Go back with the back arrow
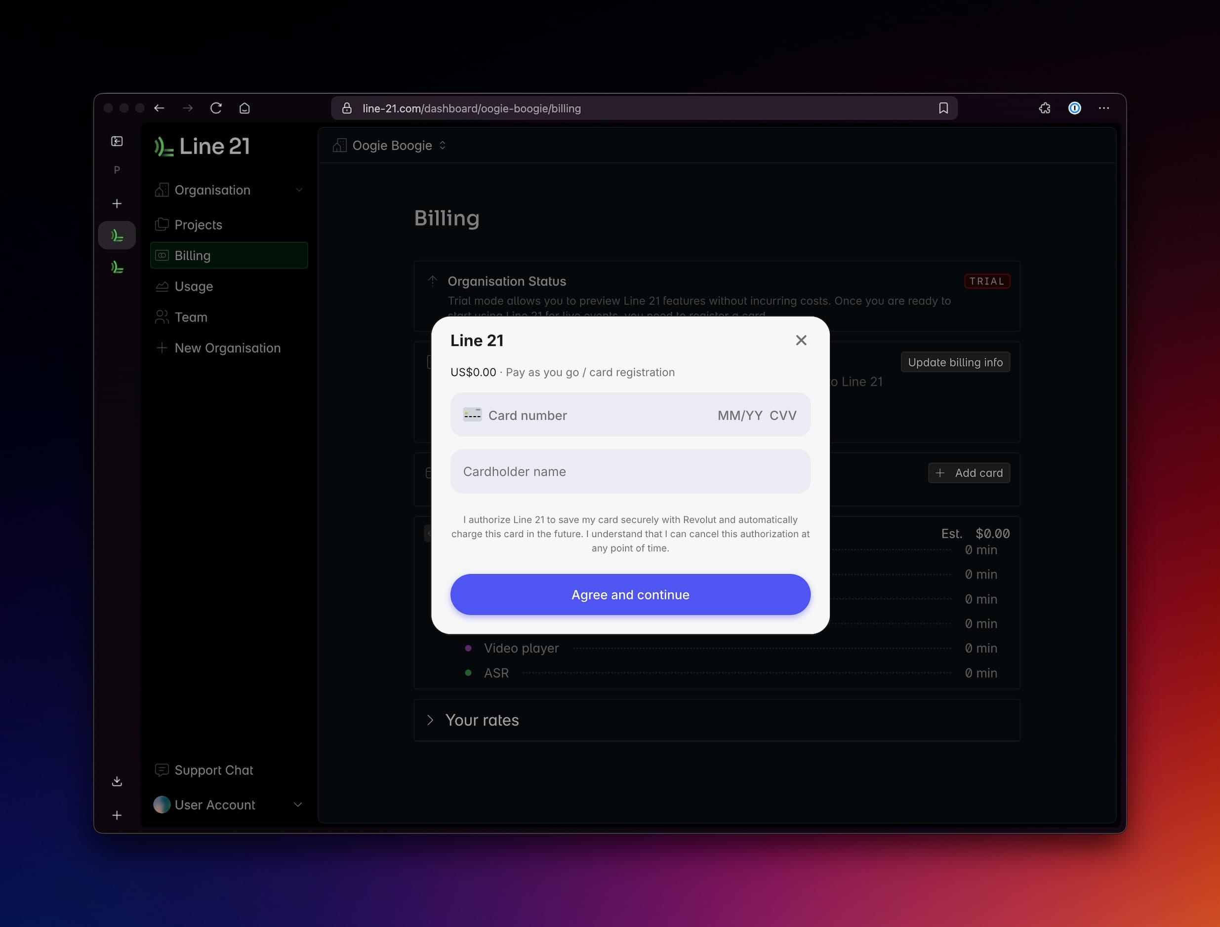This screenshot has height=927, width=1220. 159,108
